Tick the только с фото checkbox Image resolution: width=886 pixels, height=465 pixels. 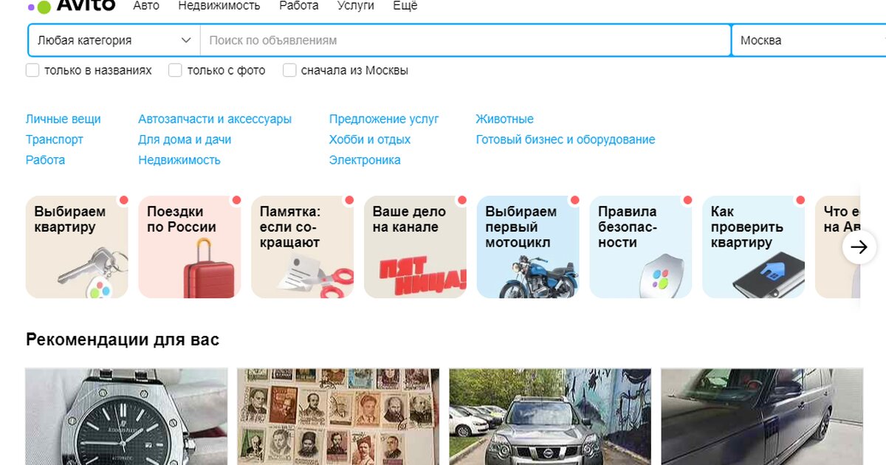click(x=175, y=71)
